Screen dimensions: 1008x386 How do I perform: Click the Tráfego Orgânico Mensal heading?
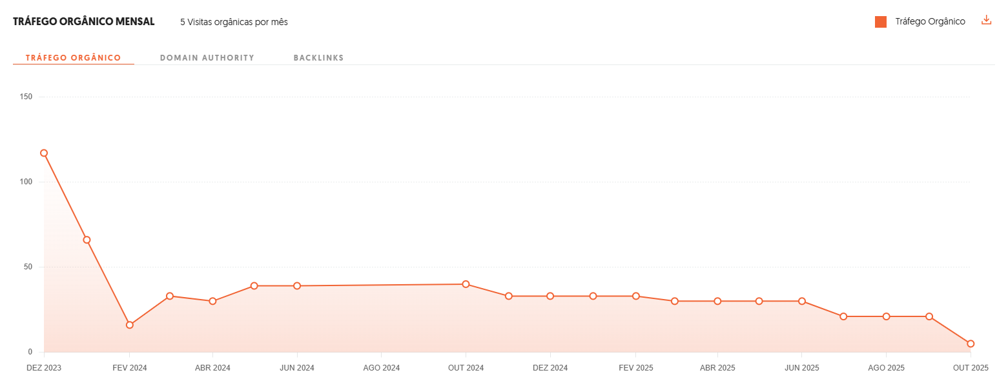point(84,22)
